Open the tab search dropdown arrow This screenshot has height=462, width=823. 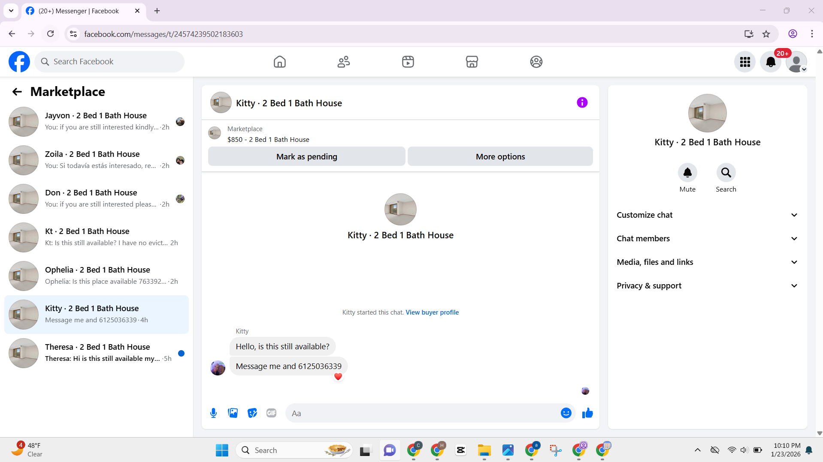pos(11,11)
